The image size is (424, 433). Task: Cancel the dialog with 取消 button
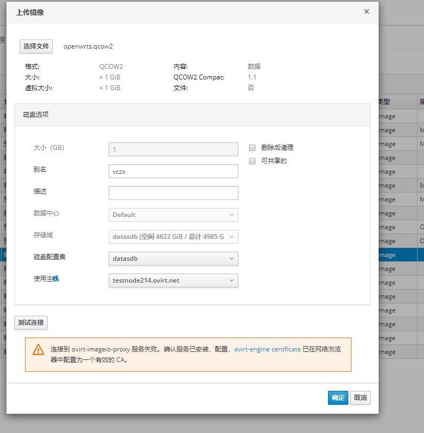[x=361, y=398]
